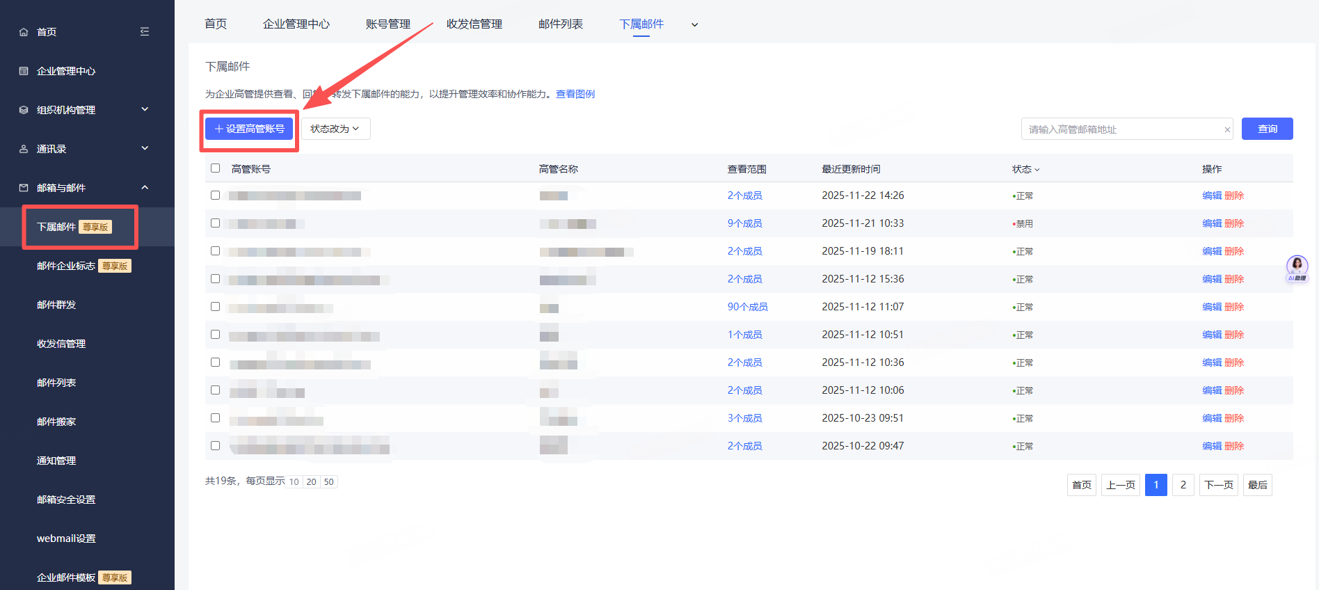Open 通知管理 in the sidebar
This screenshot has width=1319, height=590.
point(56,461)
